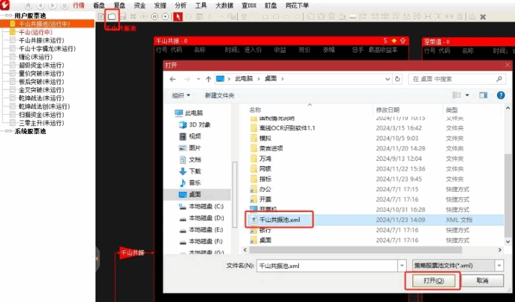This screenshot has width=515, height=302.
Task: Open the 组织 dropdown menu
Action: pos(181,95)
